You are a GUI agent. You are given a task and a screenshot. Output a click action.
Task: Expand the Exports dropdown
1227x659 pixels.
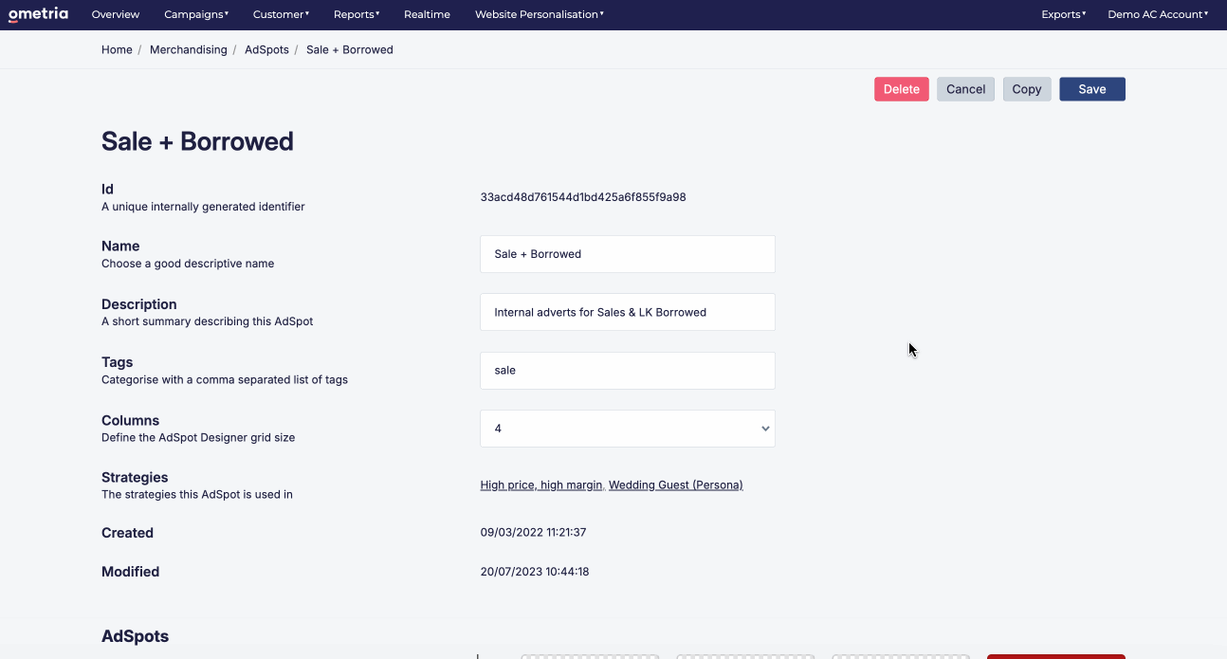coord(1062,13)
